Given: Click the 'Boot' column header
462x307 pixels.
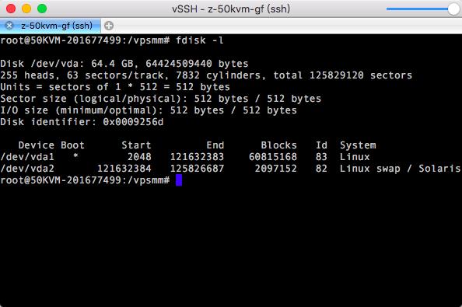Looking at the screenshot, I should tap(72, 145).
